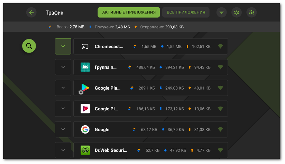285x164 pixels.
Task: Open traffic settings gear icon
Action: click(x=237, y=12)
